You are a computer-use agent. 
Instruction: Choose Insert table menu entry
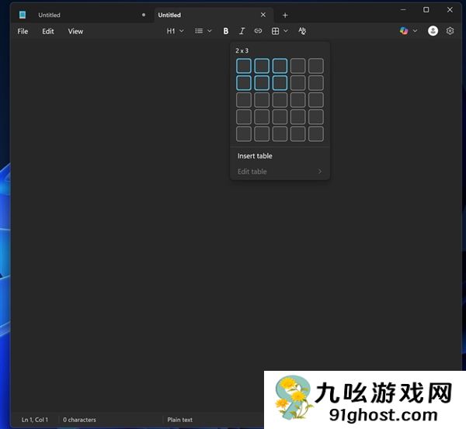[x=280, y=156]
